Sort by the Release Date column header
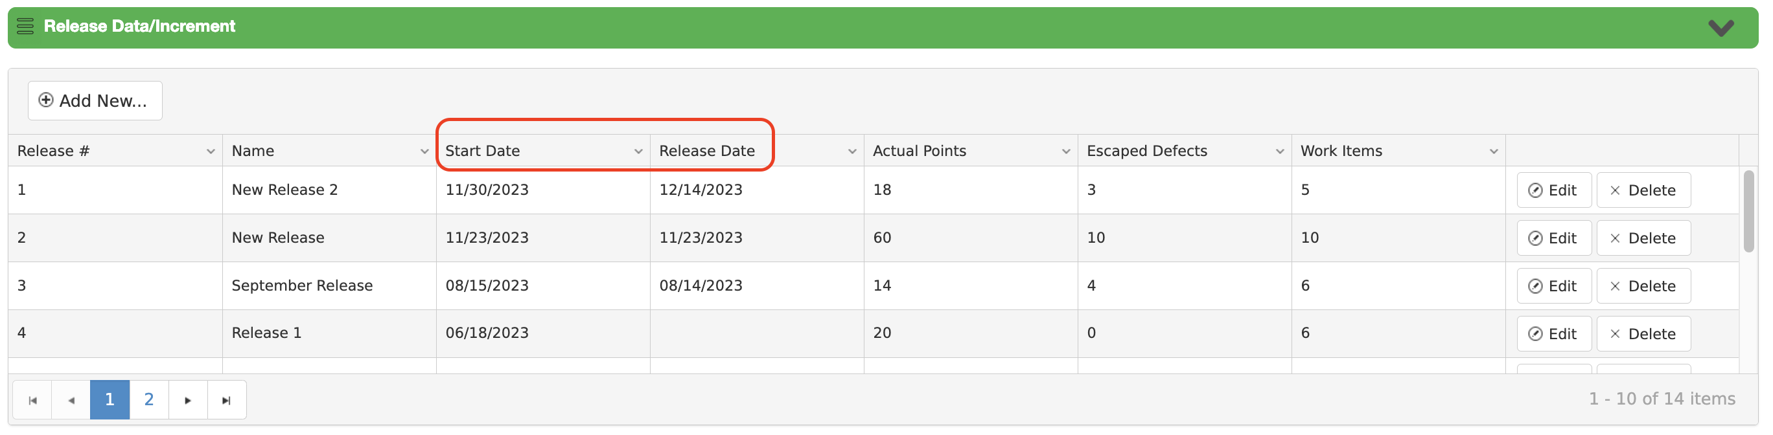Viewport: 1773px width, 435px height. pos(707,151)
